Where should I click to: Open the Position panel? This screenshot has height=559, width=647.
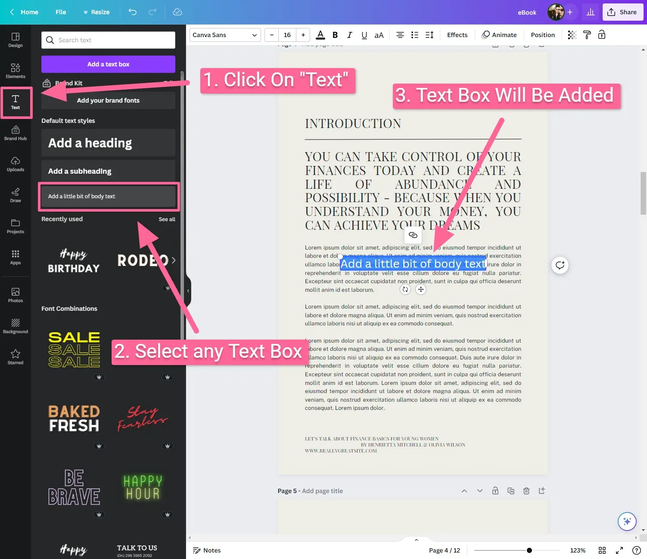click(x=543, y=35)
